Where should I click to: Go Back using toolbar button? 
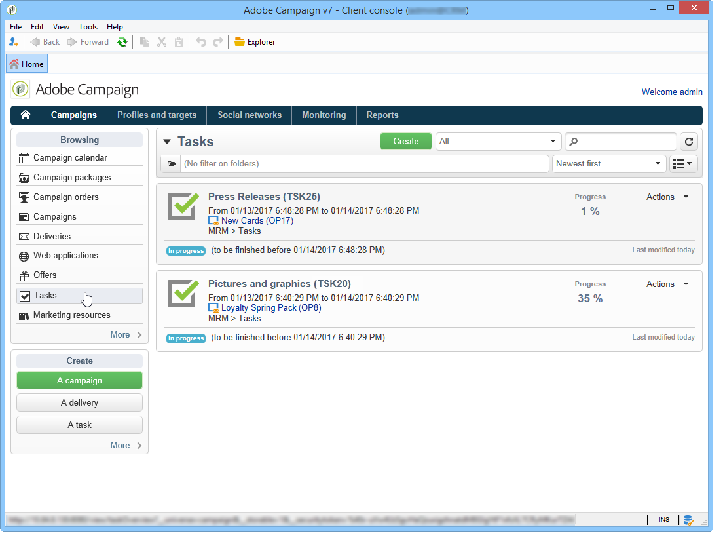coord(45,42)
